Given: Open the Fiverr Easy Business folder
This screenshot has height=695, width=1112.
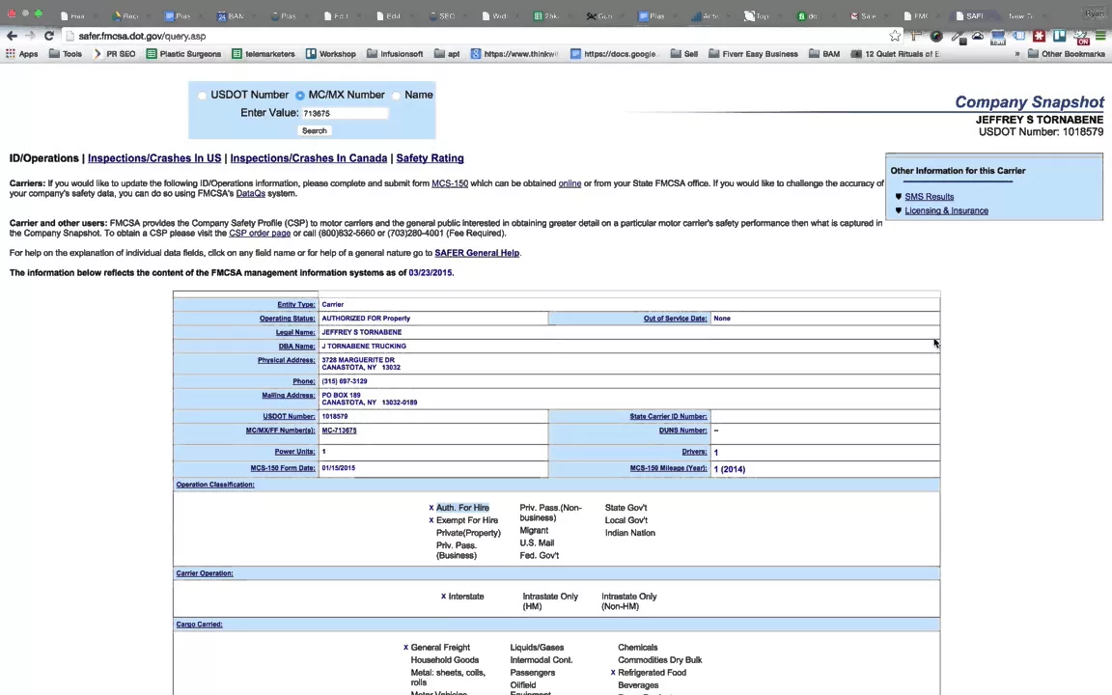Looking at the screenshot, I should [753, 54].
